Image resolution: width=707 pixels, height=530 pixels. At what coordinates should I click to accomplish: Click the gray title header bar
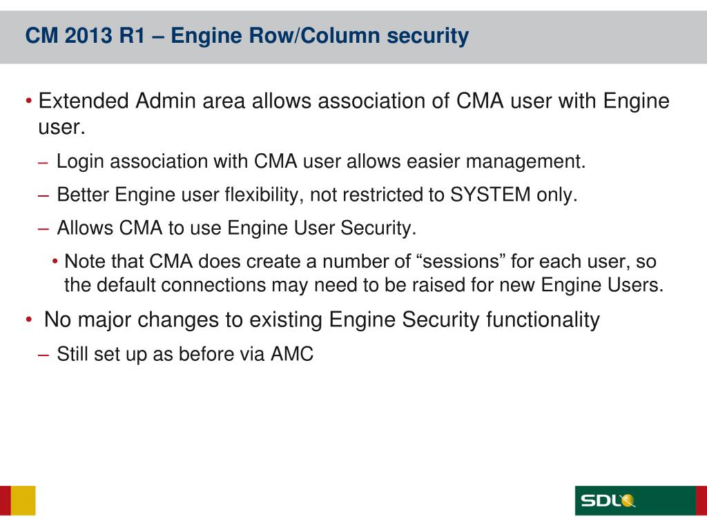[x=353, y=37]
